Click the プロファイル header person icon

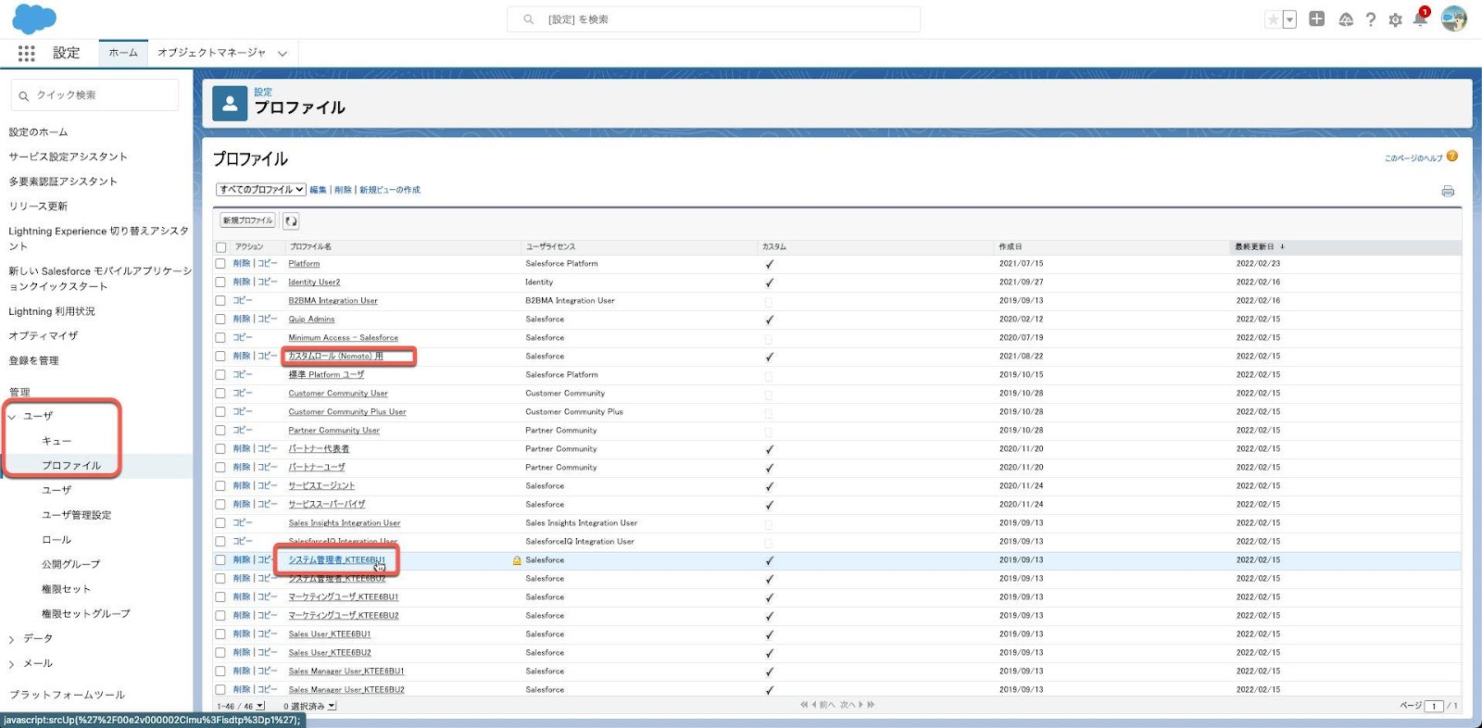tap(230, 104)
